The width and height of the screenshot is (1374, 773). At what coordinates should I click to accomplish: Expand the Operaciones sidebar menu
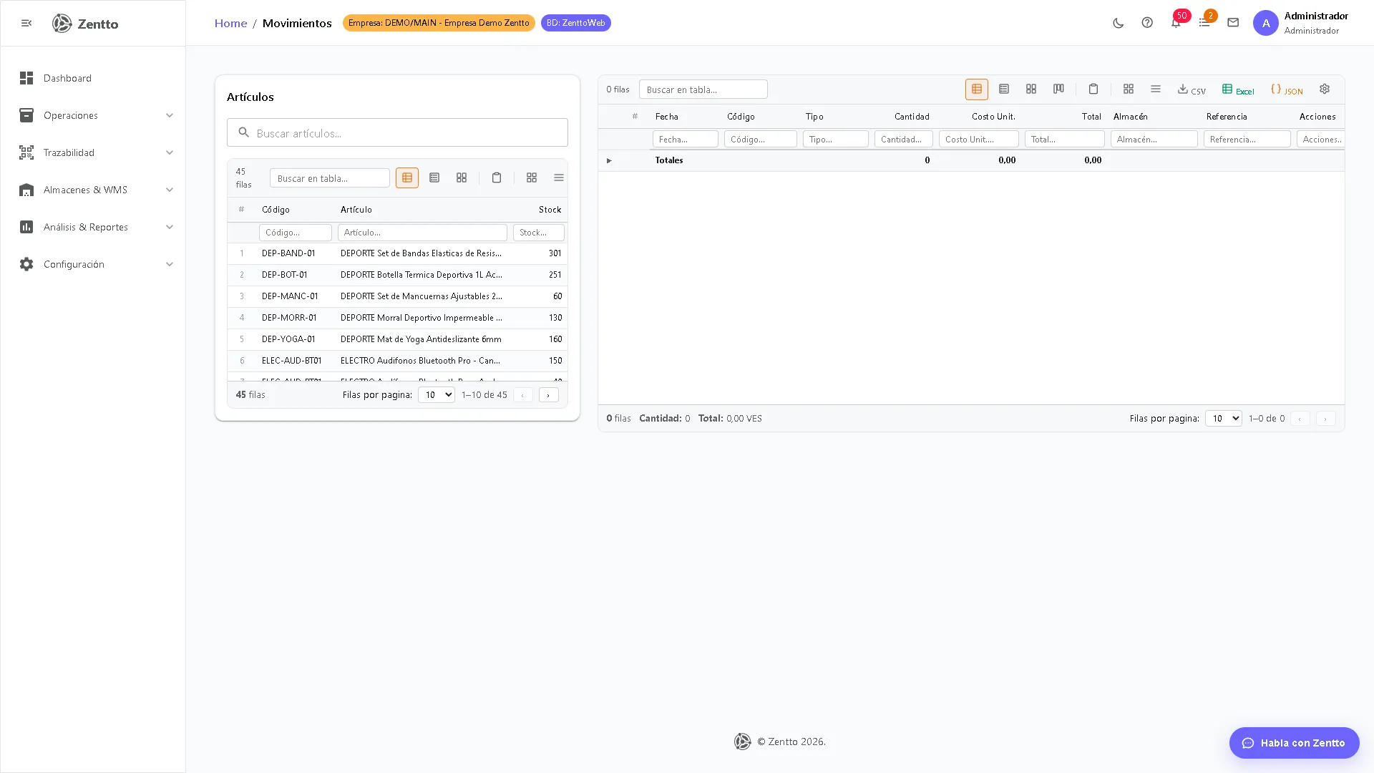coord(93,115)
